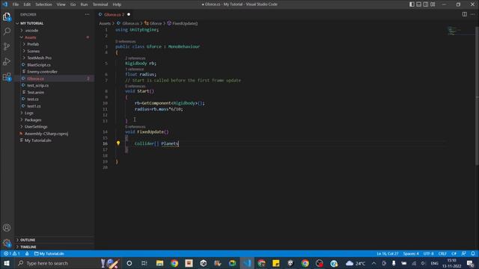
Task: Click CRLF end of line setting
Action: [442, 253]
